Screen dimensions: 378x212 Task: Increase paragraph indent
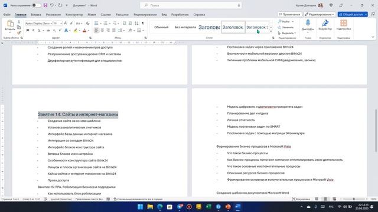click(130, 24)
